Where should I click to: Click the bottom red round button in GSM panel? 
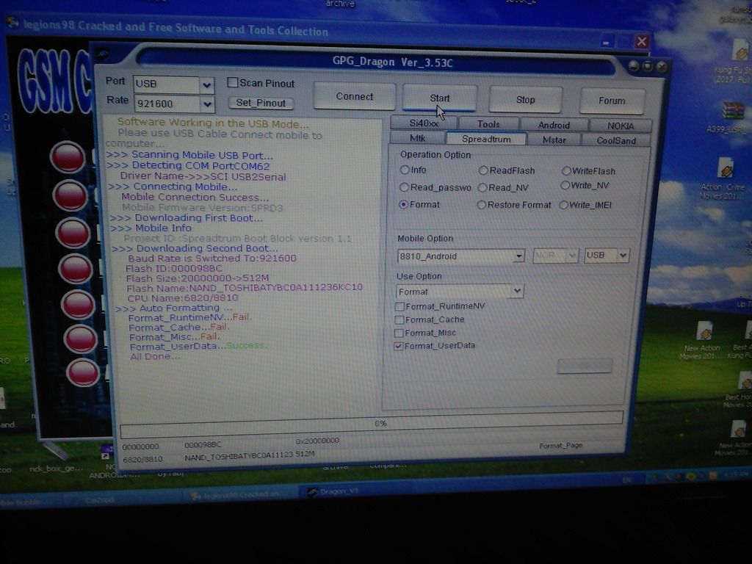[x=82, y=372]
